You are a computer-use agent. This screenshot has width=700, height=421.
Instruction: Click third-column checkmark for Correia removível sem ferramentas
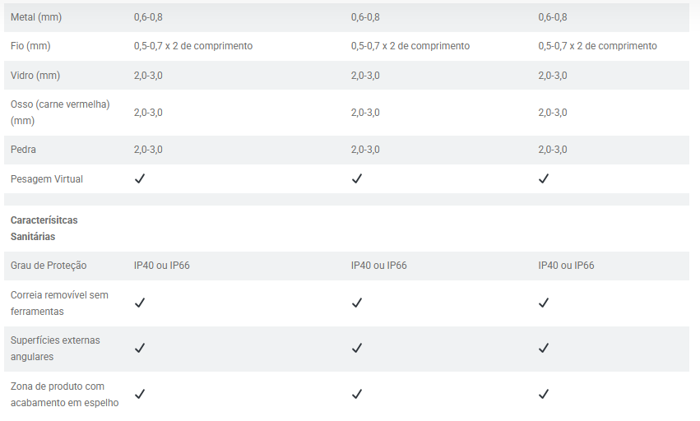[544, 303]
